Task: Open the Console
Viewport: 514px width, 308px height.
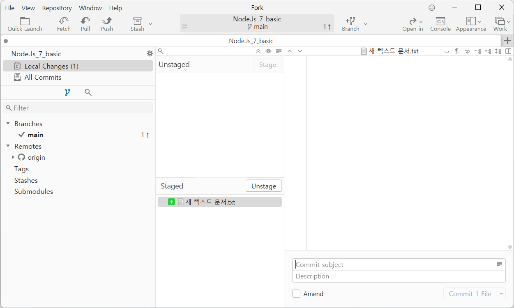Action: tap(440, 24)
